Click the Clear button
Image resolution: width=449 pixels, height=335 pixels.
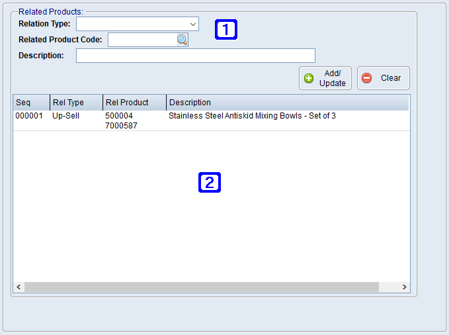pyautogui.click(x=384, y=78)
